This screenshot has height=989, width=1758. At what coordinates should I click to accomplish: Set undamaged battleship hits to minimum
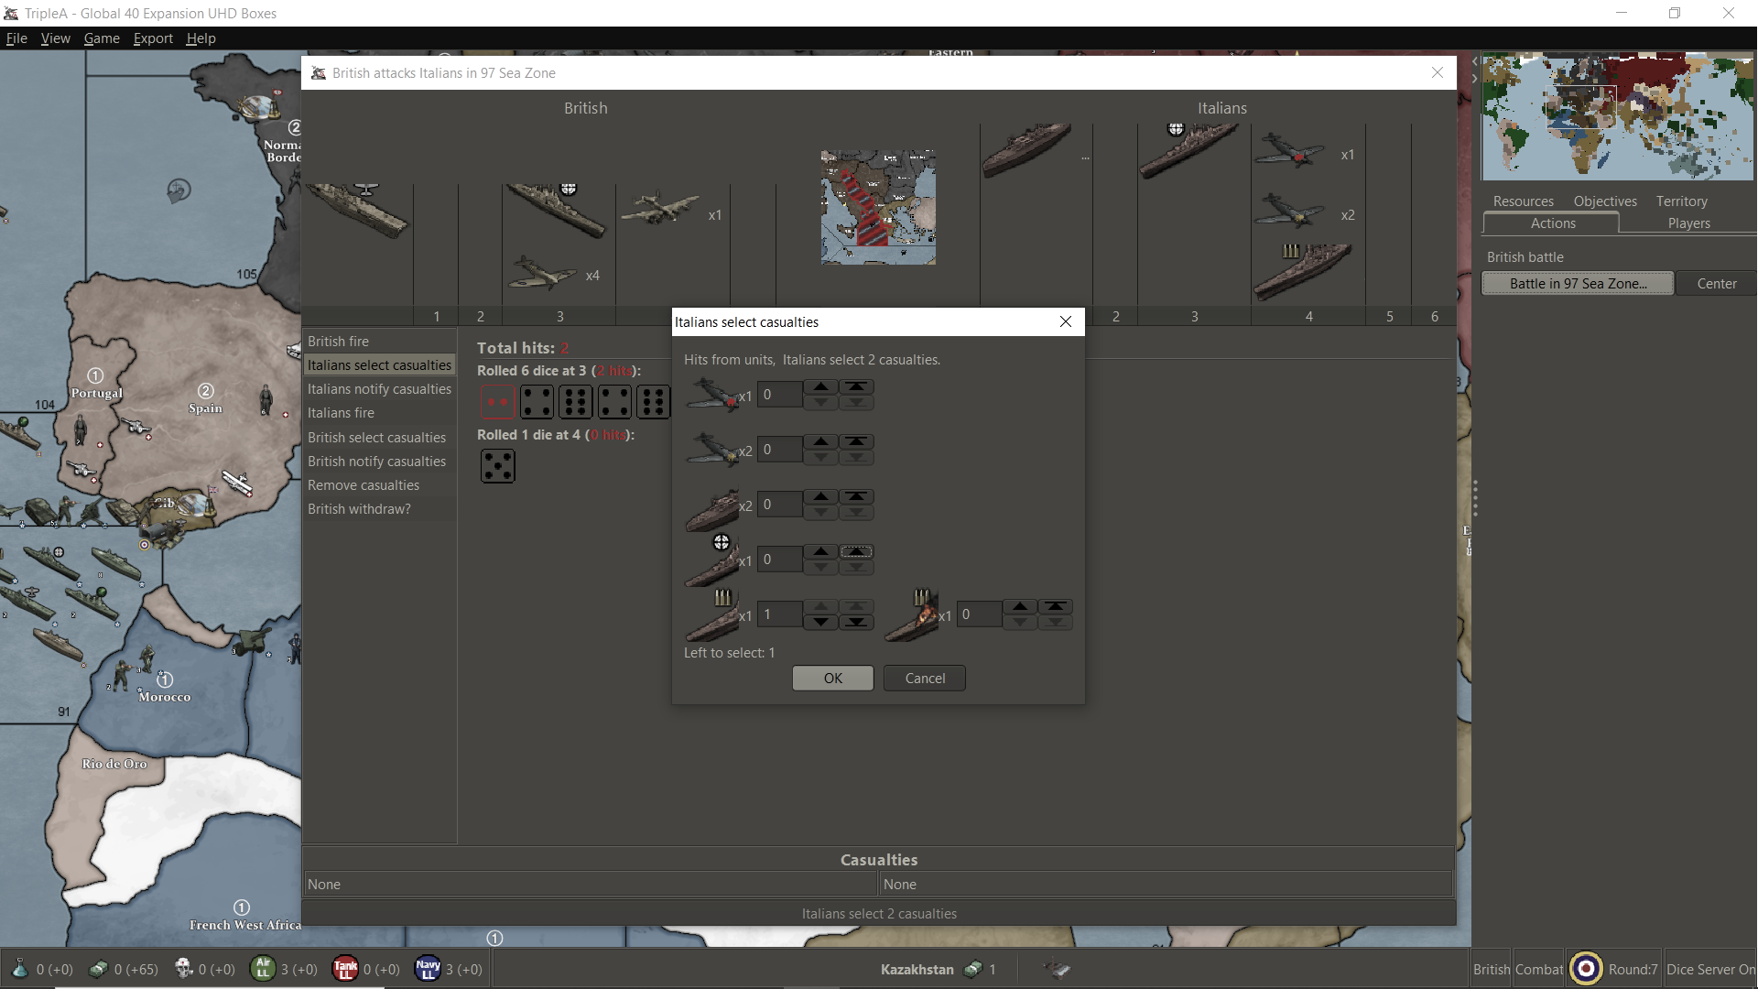(856, 623)
